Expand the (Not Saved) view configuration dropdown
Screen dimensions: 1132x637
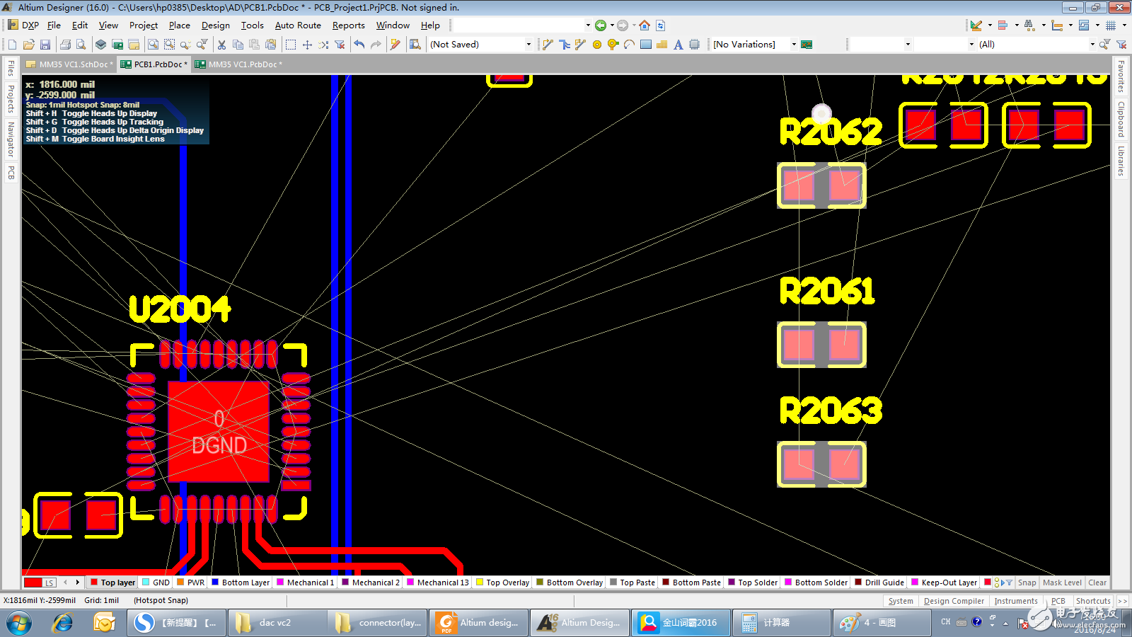point(529,45)
